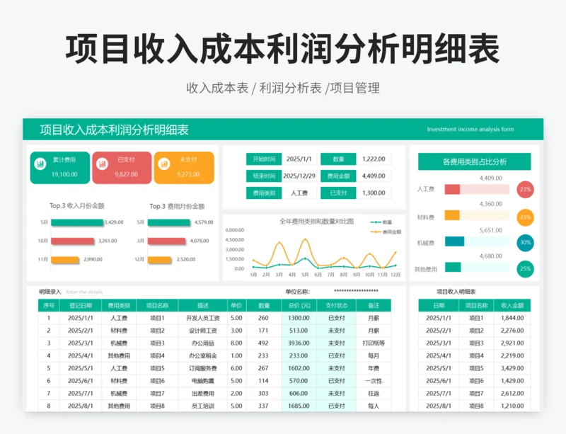Click the 备注 column header
566x434 pixels.
(x=374, y=306)
